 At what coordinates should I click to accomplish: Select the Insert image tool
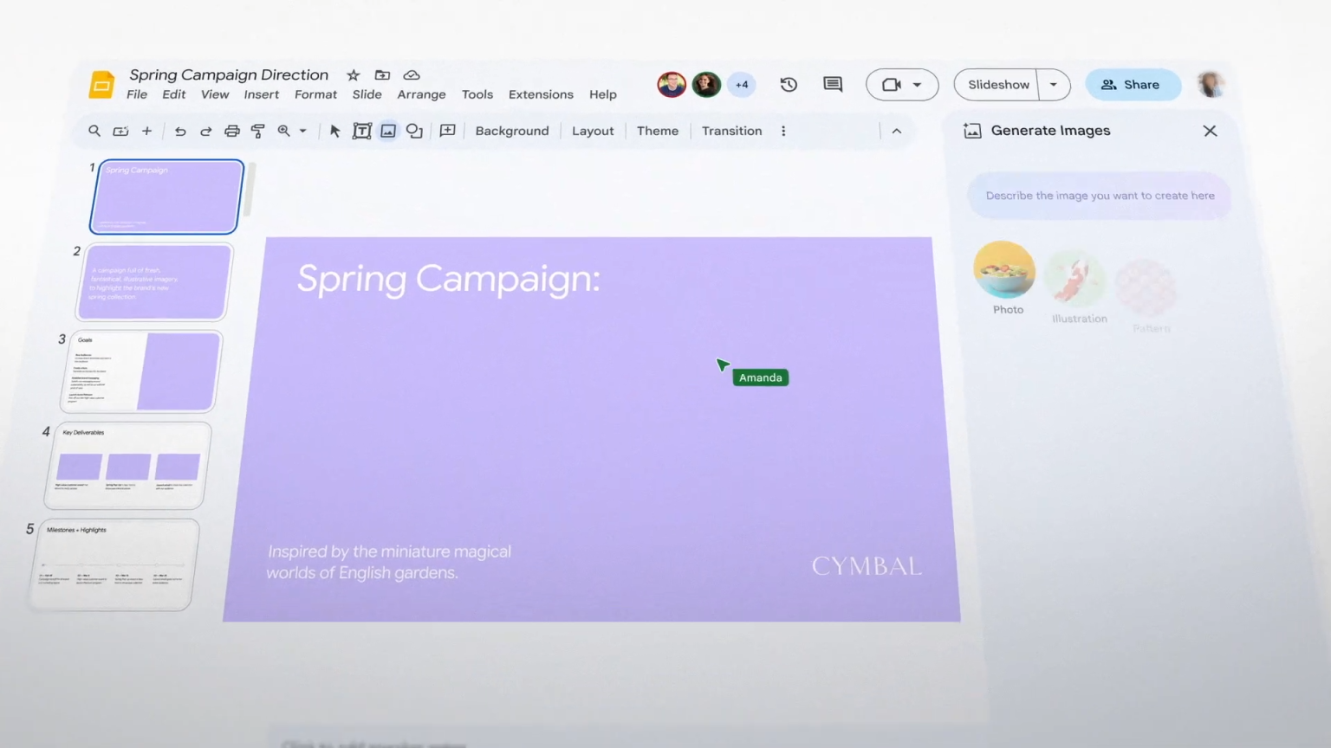(x=387, y=130)
